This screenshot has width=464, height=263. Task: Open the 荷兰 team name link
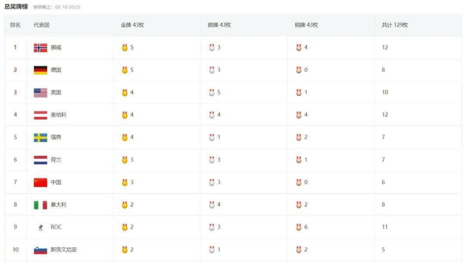tap(56, 160)
